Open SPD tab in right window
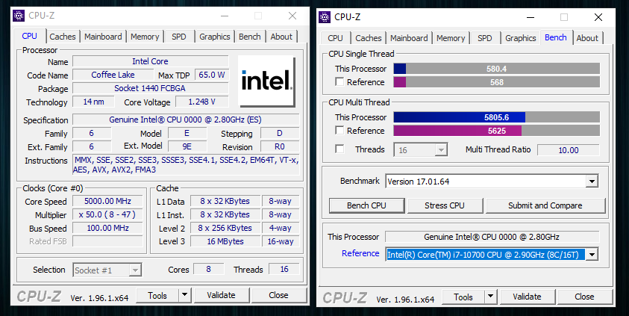This screenshot has height=316, width=629. click(x=484, y=38)
